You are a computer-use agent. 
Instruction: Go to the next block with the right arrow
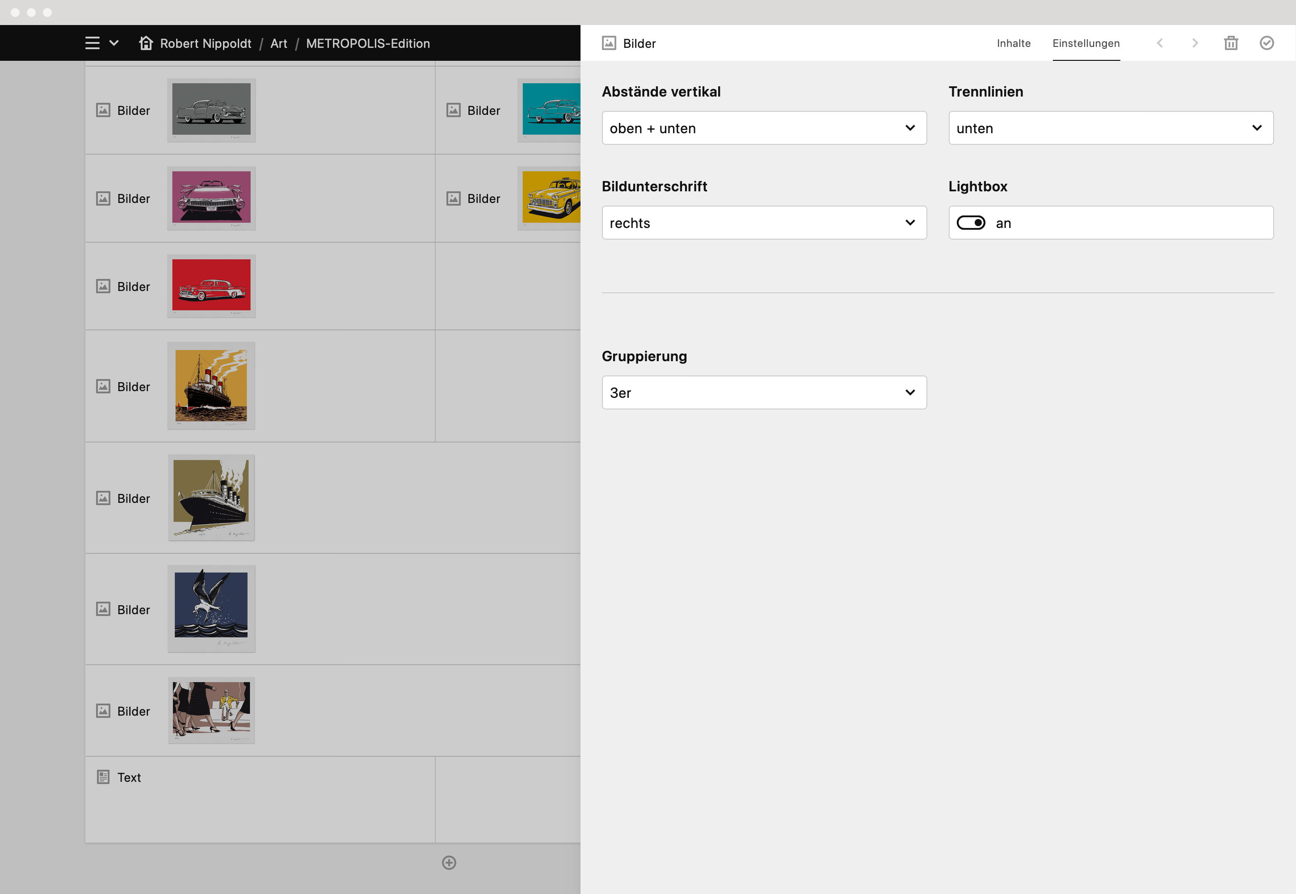pyautogui.click(x=1195, y=43)
